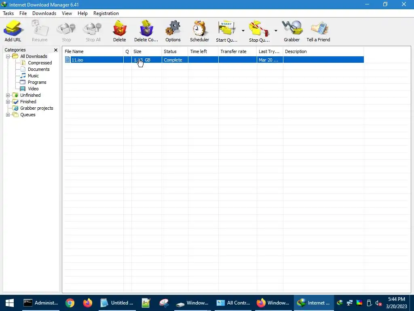Open the Start Queue dropdown arrow
The height and width of the screenshot is (311, 414).
[x=243, y=31]
